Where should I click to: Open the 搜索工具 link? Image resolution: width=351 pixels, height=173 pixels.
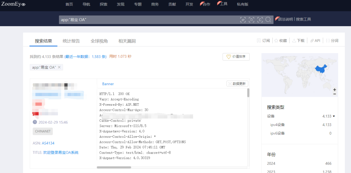[303, 19]
